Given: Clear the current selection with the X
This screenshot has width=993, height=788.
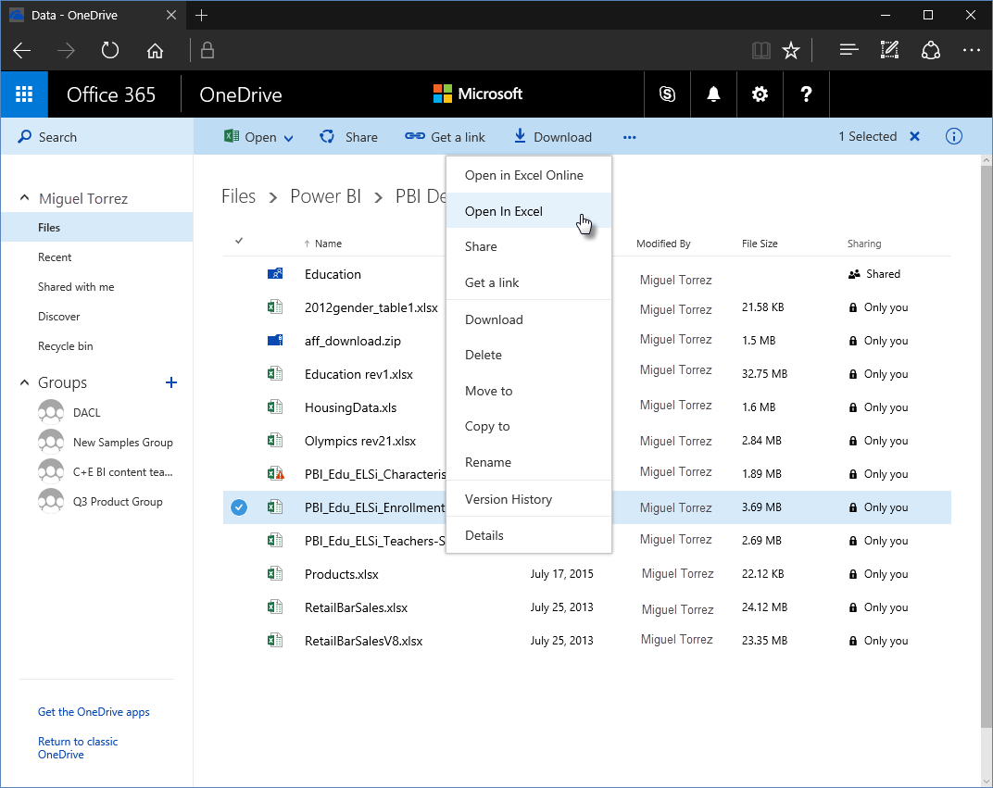Looking at the screenshot, I should 914,136.
